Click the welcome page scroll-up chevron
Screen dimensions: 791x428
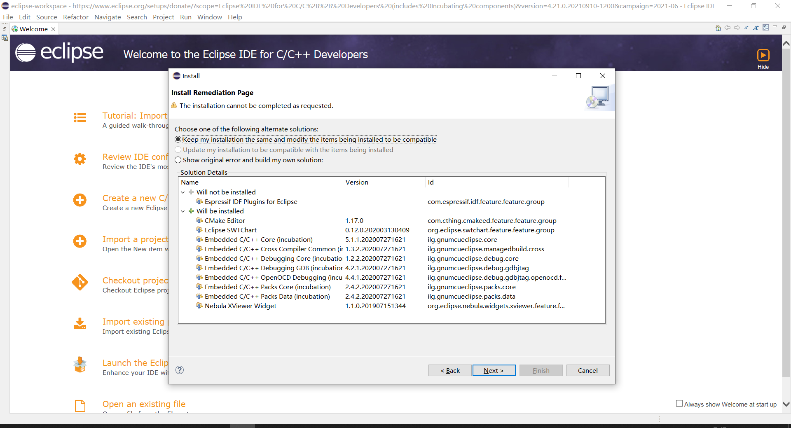click(x=786, y=43)
